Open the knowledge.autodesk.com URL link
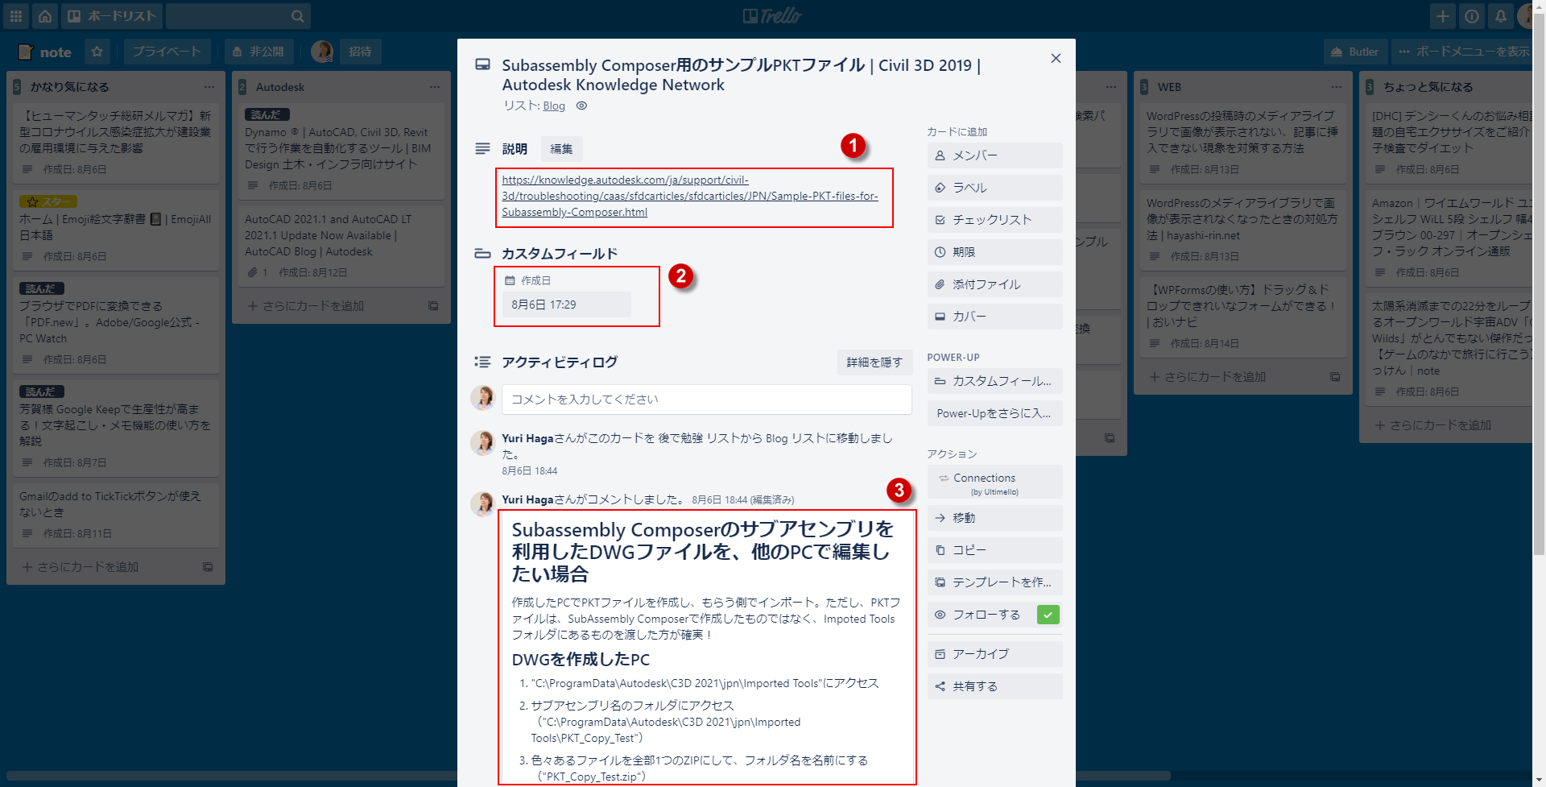 690,196
